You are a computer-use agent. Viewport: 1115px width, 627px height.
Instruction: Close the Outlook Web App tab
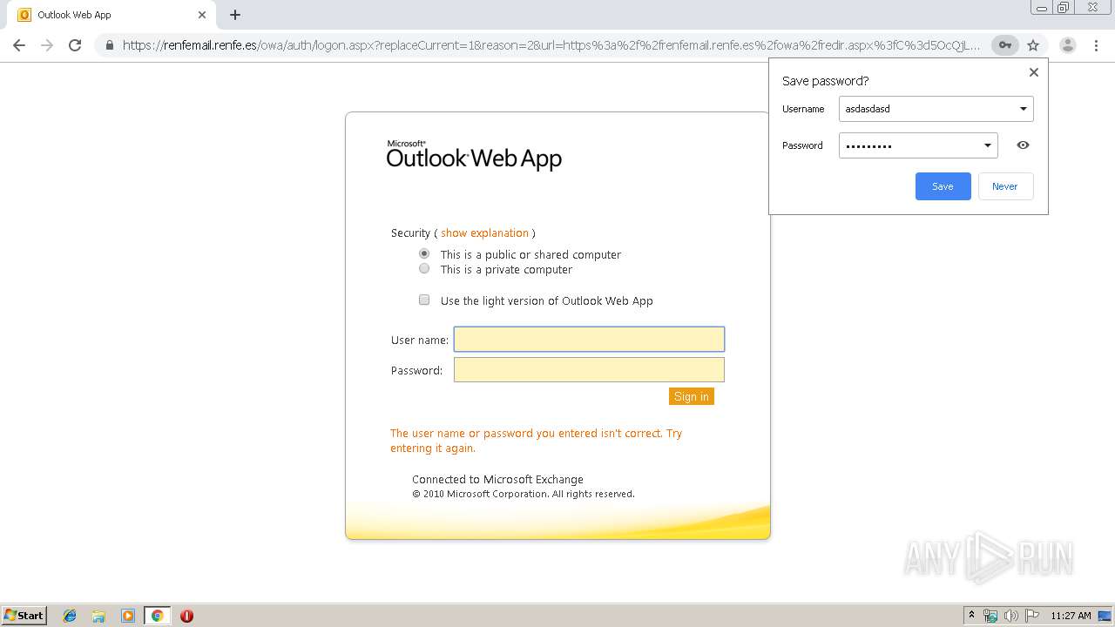202,15
